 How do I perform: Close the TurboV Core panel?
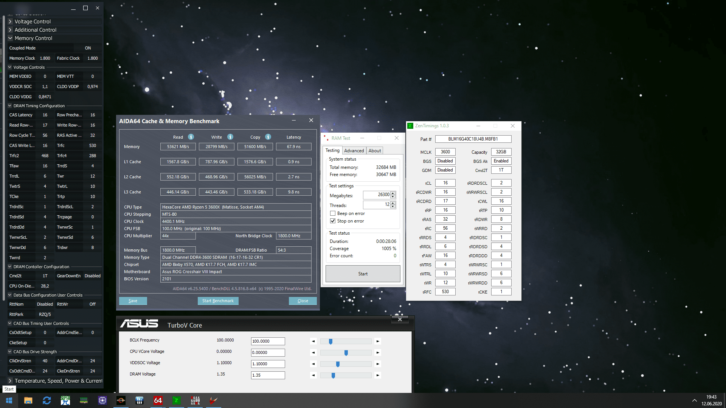click(400, 319)
